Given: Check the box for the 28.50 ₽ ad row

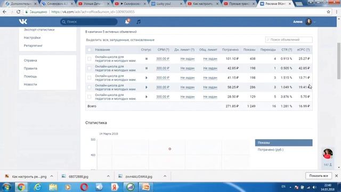Looking at the screenshot, I should 89,97.
